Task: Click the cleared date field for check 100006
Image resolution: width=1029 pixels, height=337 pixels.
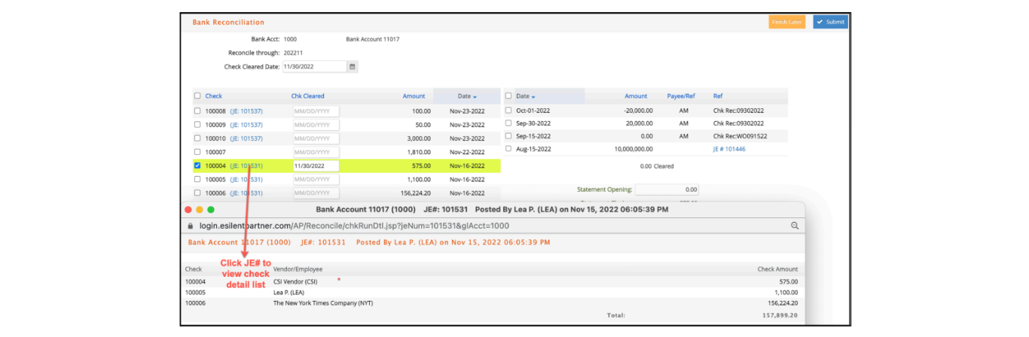Action: click(316, 193)
